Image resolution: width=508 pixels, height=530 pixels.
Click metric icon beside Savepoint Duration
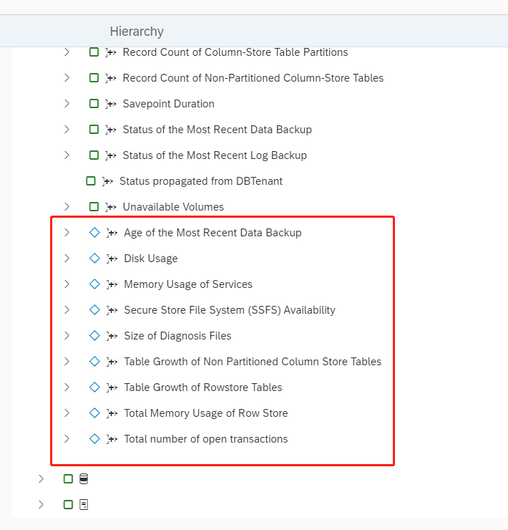tap(111, 104)
